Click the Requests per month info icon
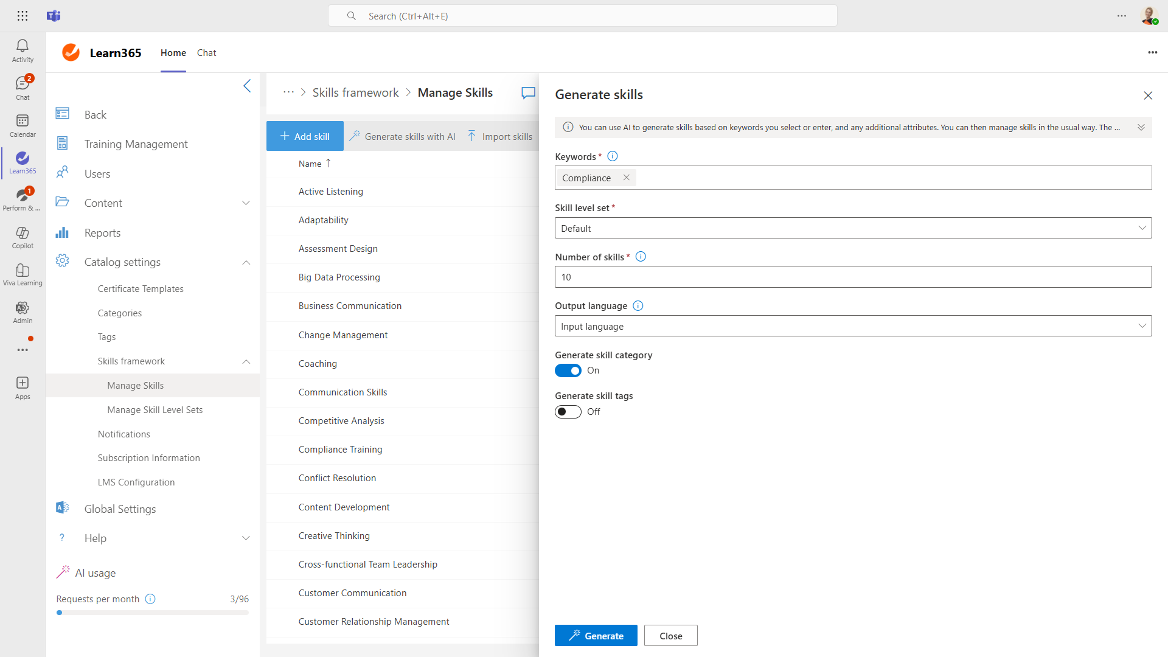Image resolution: width=1168 pixels, height=657 pixels. [150, 599]
